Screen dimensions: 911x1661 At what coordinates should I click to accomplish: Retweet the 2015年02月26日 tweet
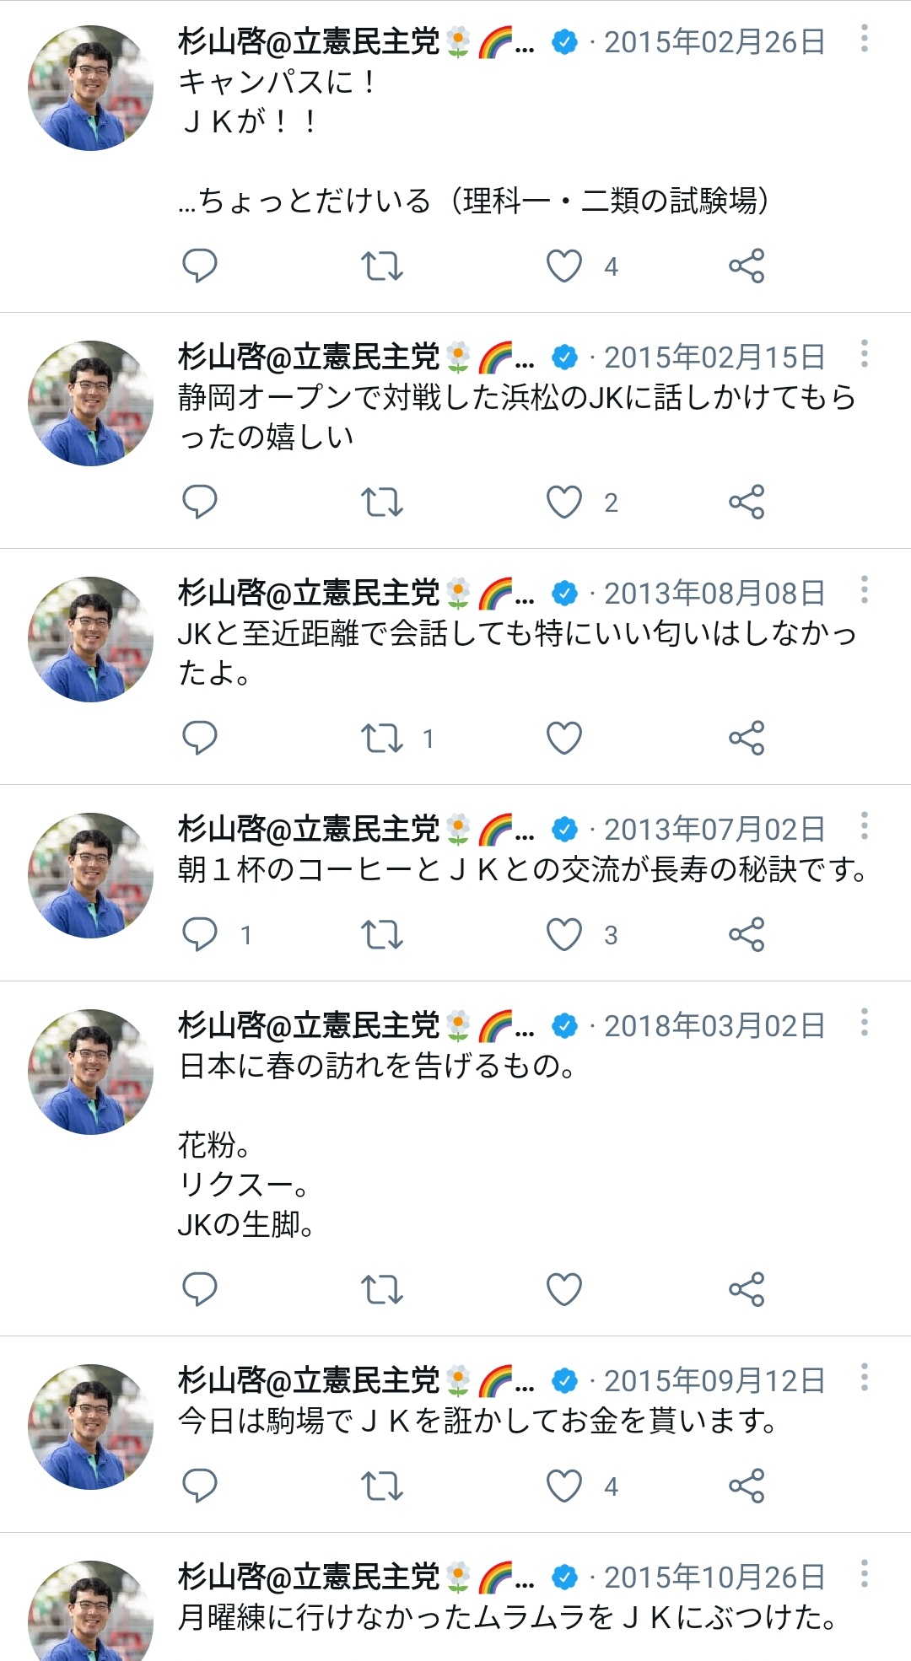pyautogui.click(x=381, y=266)
